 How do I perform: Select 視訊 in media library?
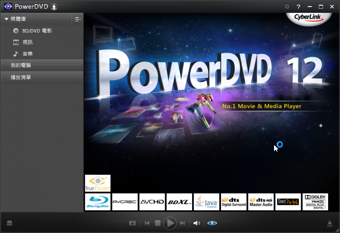tap(27, 42)
